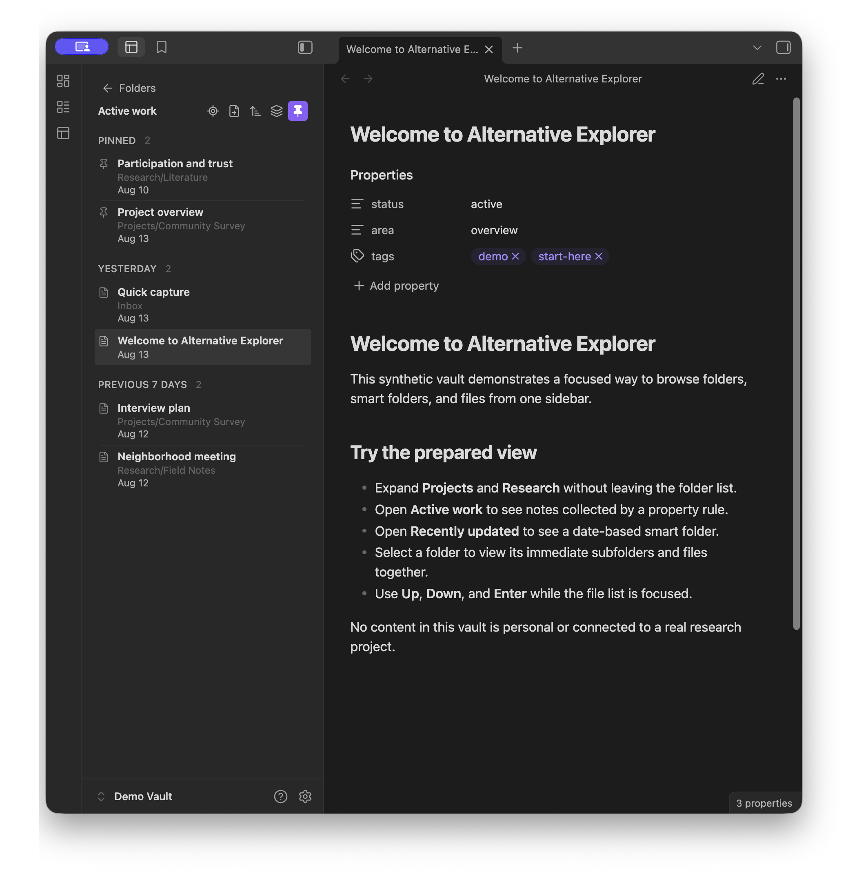Open Participation and trust note

pos(202,177)
